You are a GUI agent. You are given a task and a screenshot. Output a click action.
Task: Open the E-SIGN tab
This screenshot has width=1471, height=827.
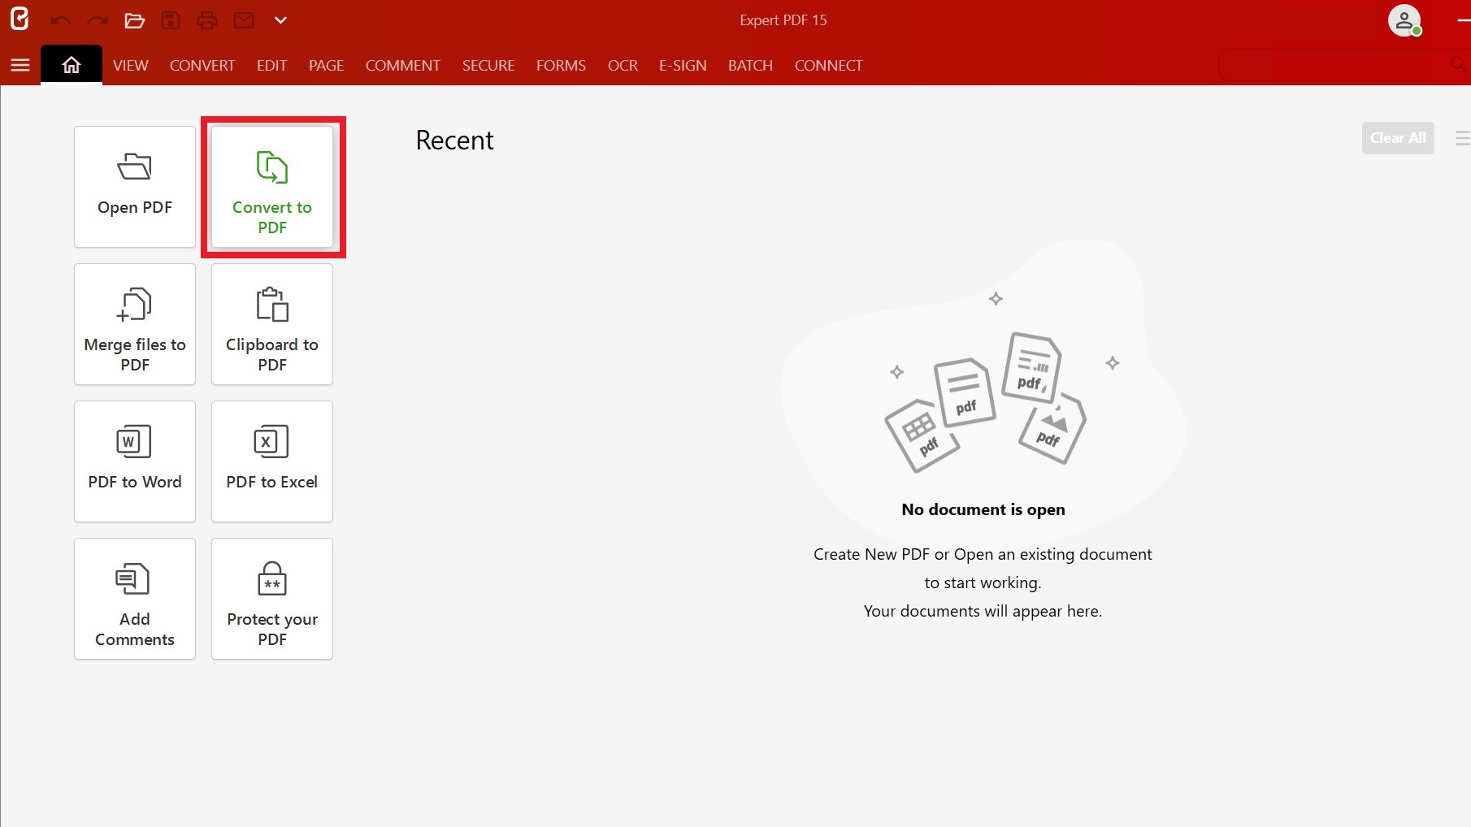(x=683, y=65)
